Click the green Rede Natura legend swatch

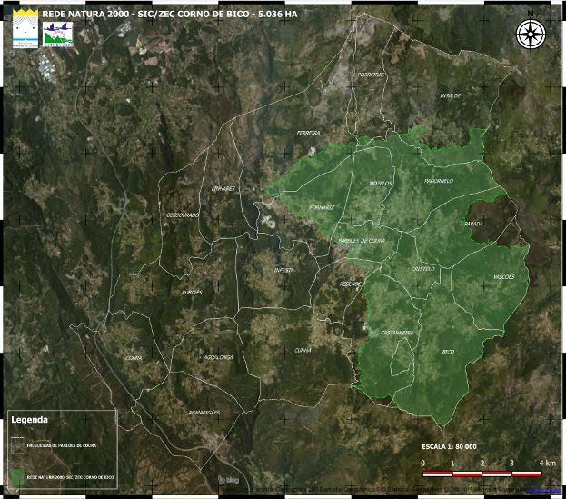click(x=17, y=475)
